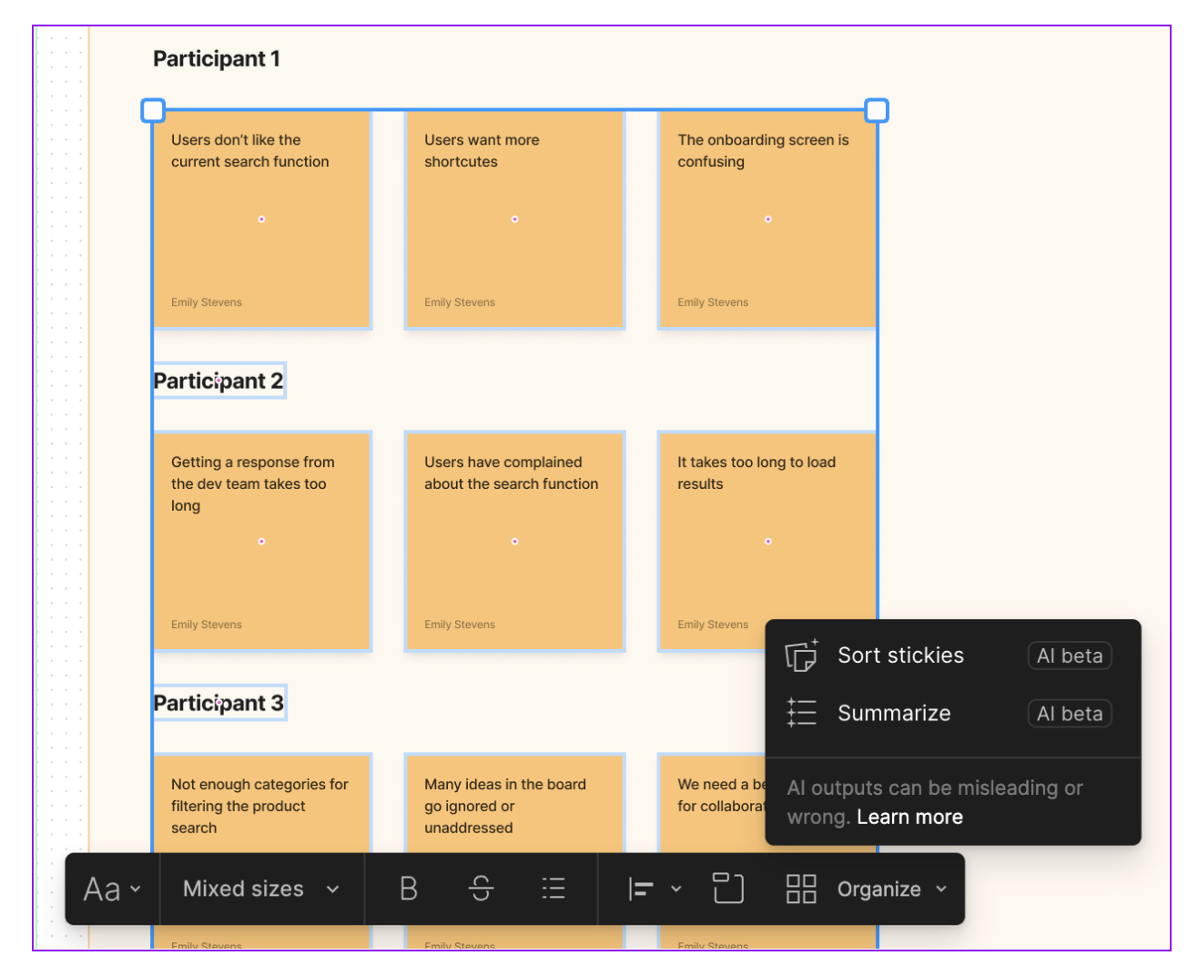
Task: Click the section frame icon in toolbar
Action: pyautogui.click(x=728, y=889)
